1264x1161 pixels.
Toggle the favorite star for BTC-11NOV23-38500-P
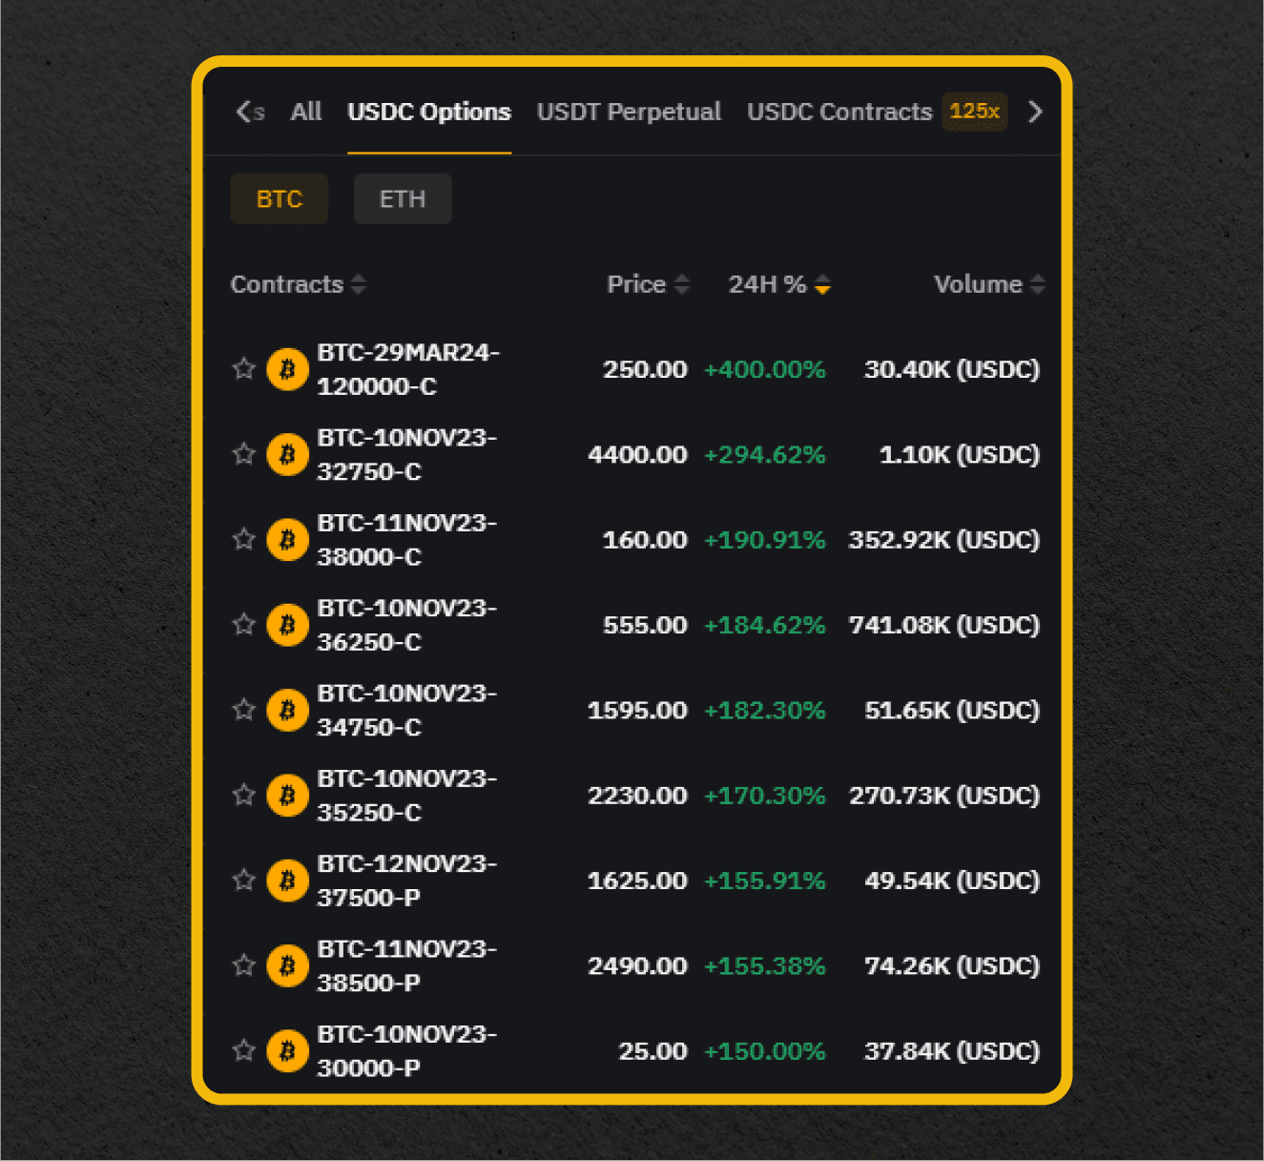coord(243,965)
